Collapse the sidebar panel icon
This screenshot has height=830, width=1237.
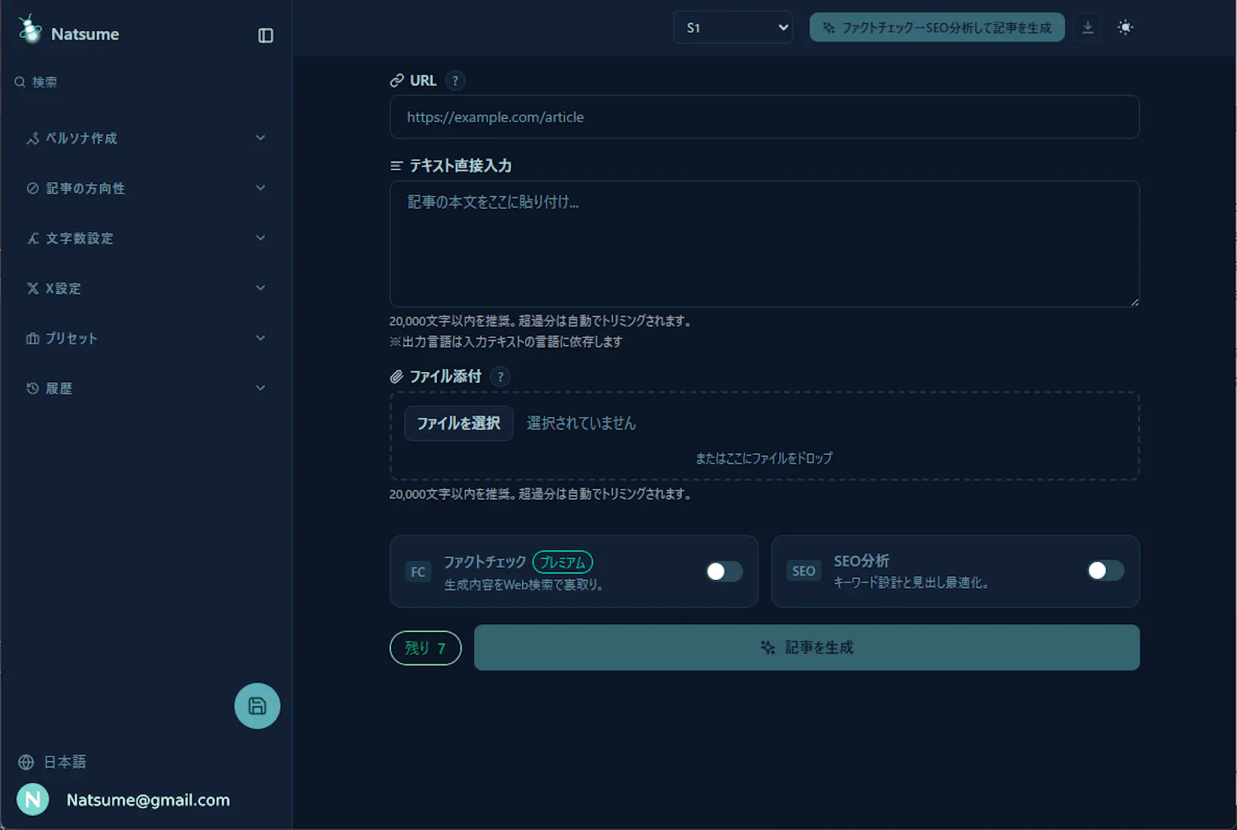pyautogui.click(x=265, y=36)
